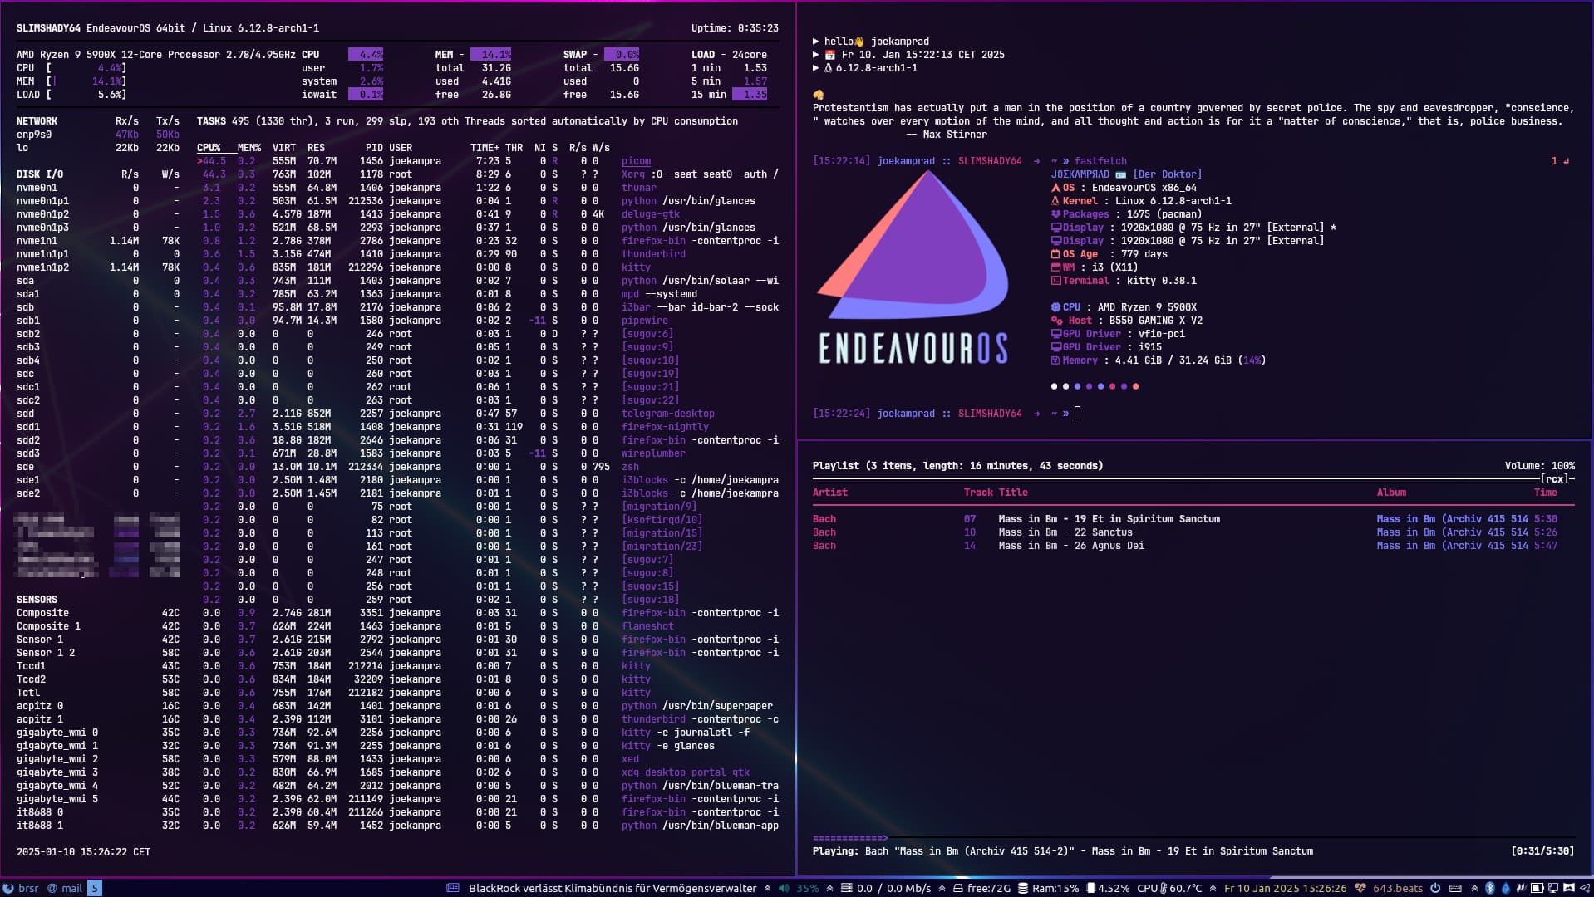Click the last orange-red fastfetch color dot
The width and height of the screenshot is (1594, 897).
tap(1135, 386)
